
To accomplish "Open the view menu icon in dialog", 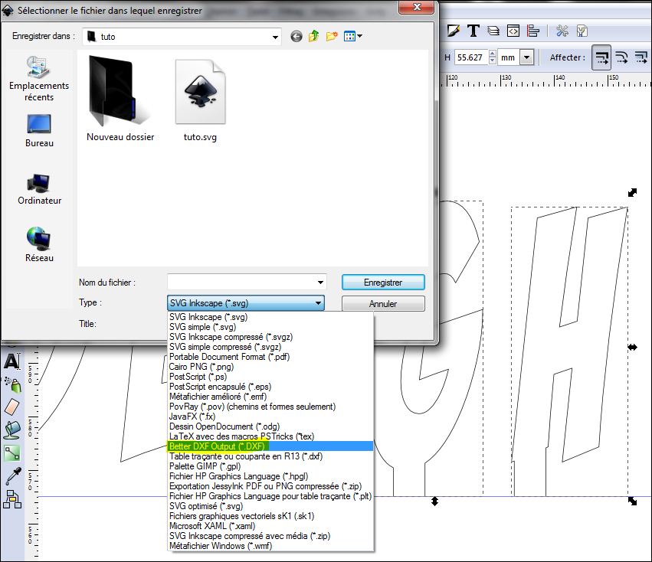I will (x=353, y=37).
